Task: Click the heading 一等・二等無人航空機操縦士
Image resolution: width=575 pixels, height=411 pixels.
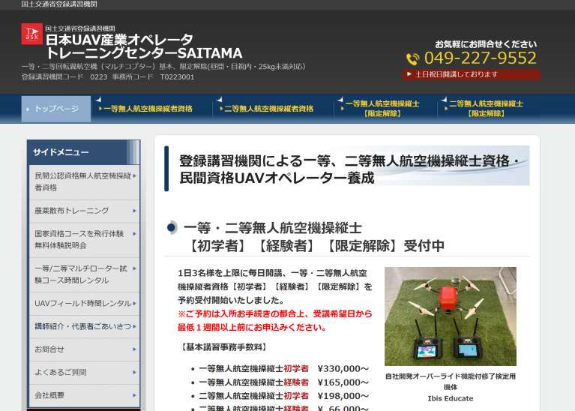Action: [272, 228]
